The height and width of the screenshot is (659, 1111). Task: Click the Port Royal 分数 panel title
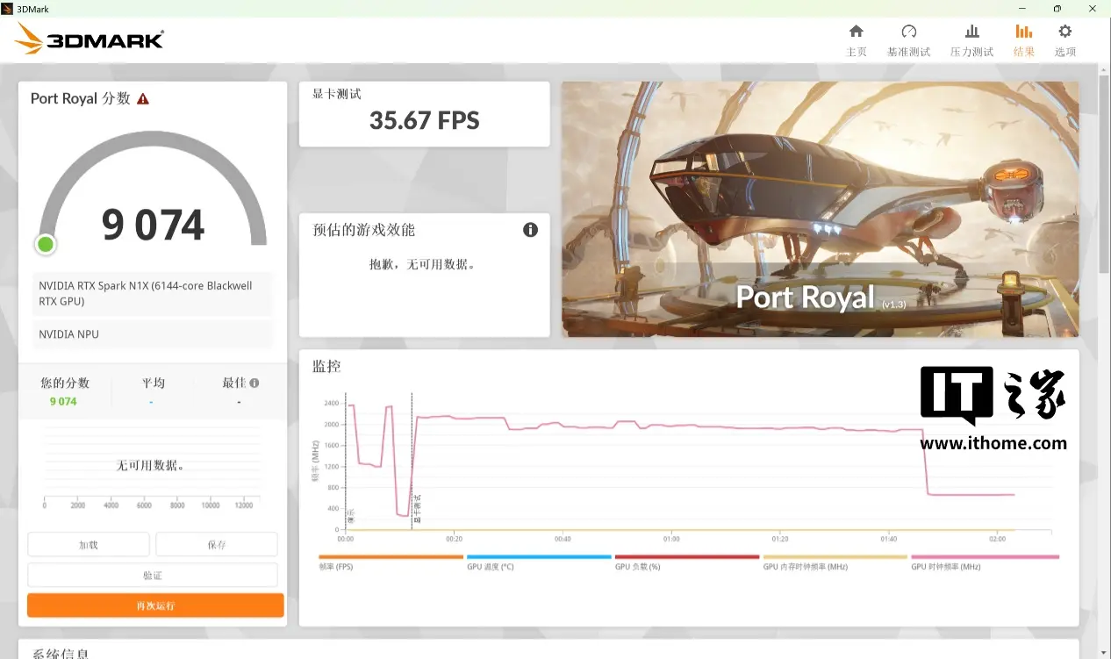tap(81, 98)
